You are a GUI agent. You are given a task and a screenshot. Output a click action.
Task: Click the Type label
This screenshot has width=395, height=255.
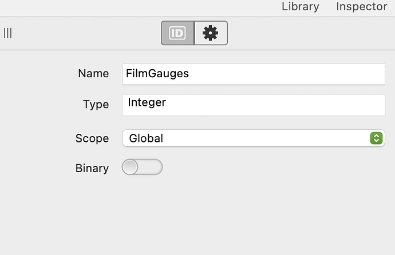pos(96,105)
